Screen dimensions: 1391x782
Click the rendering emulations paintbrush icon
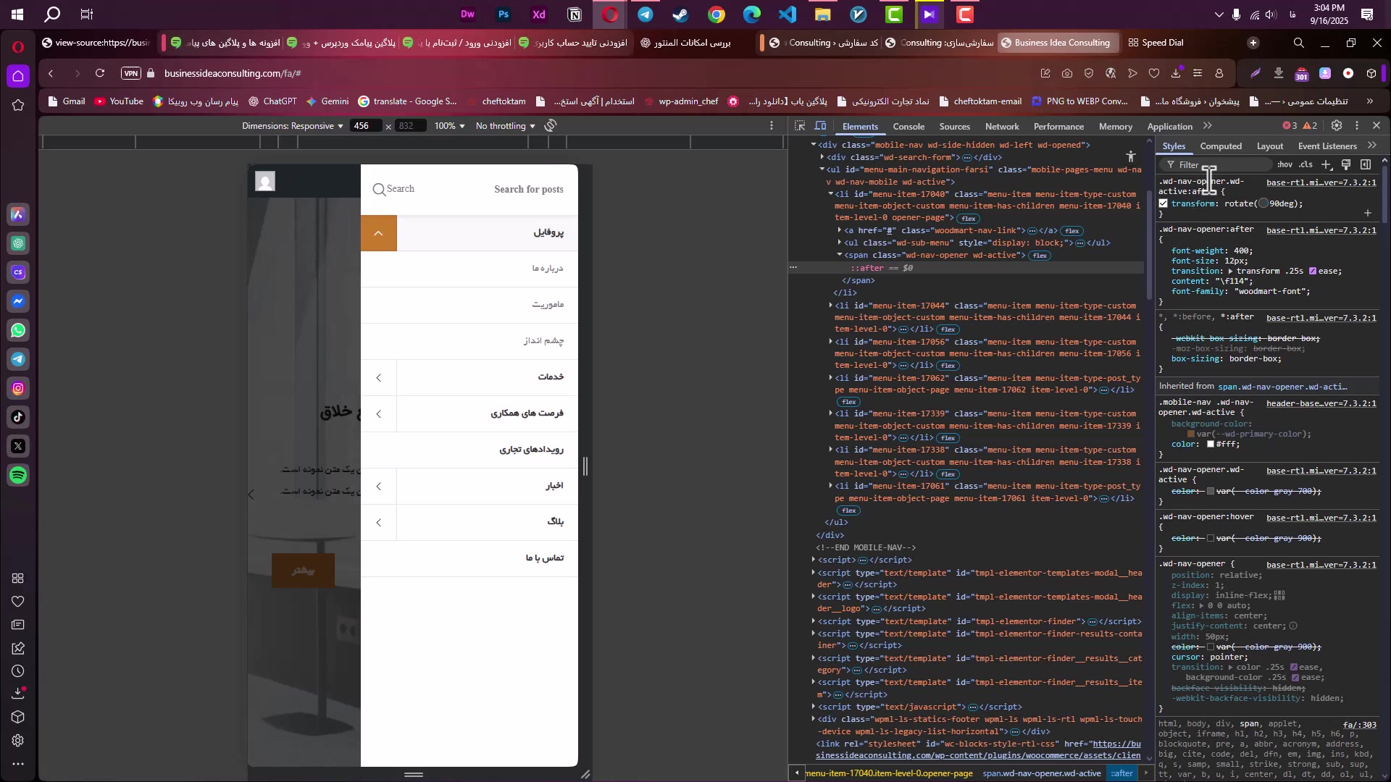coord(1346,165)
